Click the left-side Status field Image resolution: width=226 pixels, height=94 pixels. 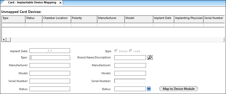[x=50, y=89]
